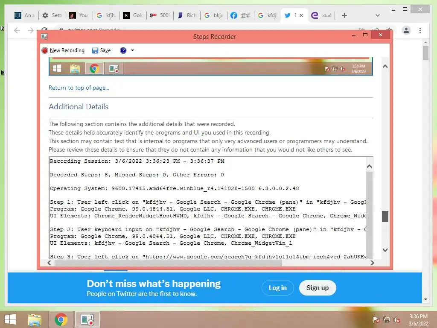The image size is (437, 328).
Task: Click the Steps Recorder title bar icon
Action: 44,37
